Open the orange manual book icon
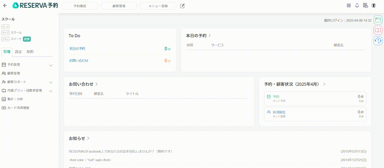The image size is (384, 168). tap(378, 30)
